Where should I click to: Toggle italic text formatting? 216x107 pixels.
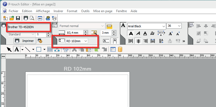pos(138,34)
